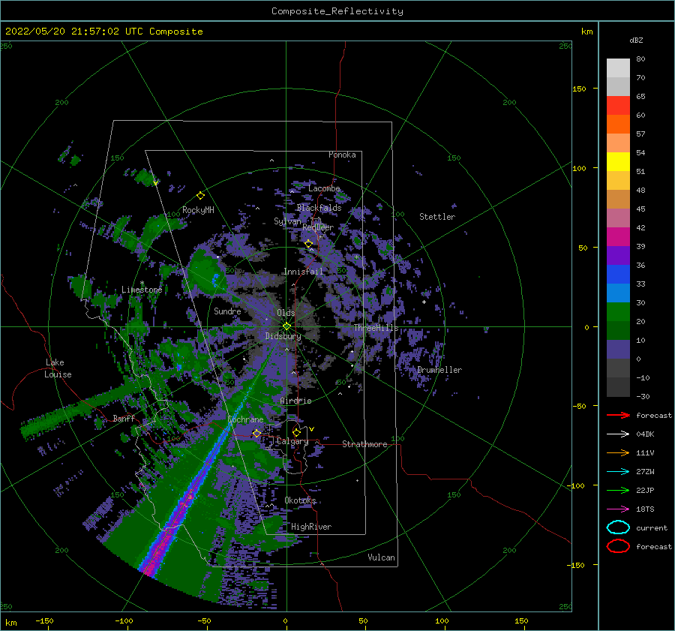The height and width of the screenshot is (631, 675).
Task: Click the yellow radar-site diamond at Didsbury
Action: click(x=286, y=326)
